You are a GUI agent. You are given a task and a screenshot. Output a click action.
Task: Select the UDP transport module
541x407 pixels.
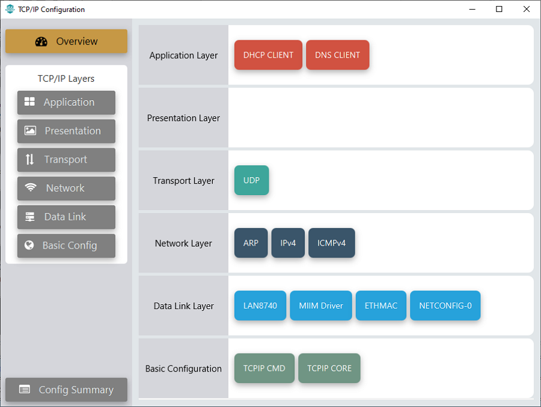click(x=251, y=181)
